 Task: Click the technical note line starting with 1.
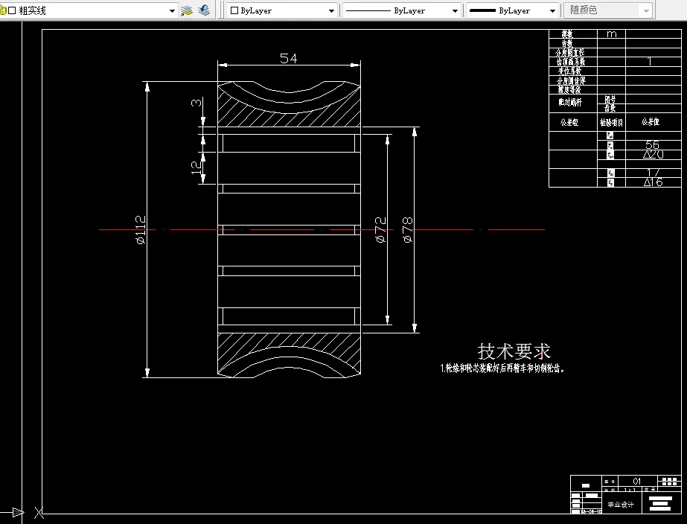tap(502, 368)
